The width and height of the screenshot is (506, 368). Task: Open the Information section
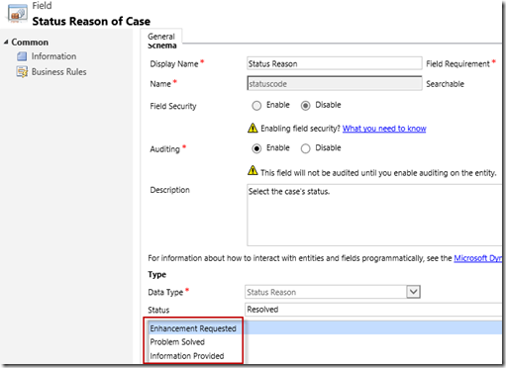point(53,56)
